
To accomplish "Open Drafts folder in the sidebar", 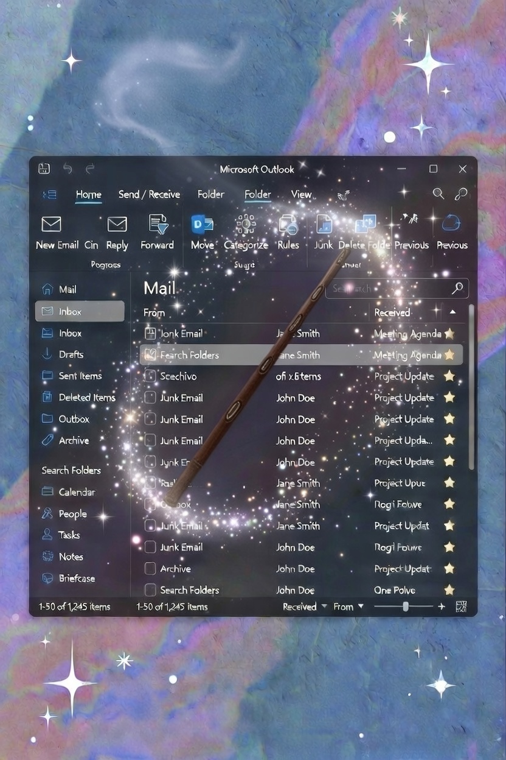I will [71, 354].
